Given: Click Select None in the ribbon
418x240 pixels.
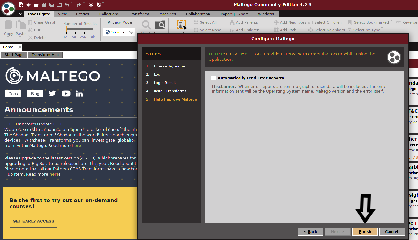Looking at the screenshot, I should click(208, 30).
